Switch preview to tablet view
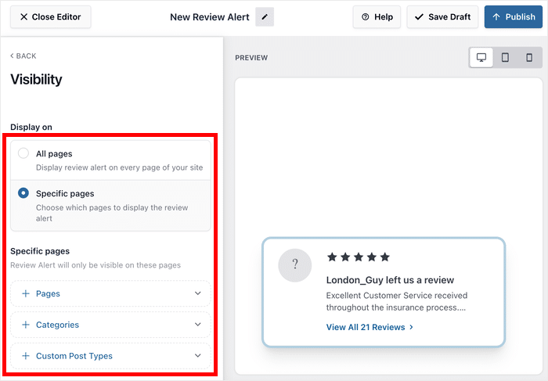Viewport: 548px width, 381px height. point(505,57)
